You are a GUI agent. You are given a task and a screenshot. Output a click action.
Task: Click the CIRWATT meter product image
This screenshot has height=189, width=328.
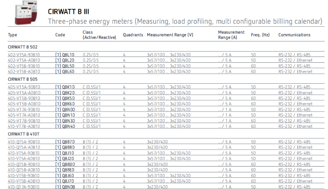(x=26, y=12)
